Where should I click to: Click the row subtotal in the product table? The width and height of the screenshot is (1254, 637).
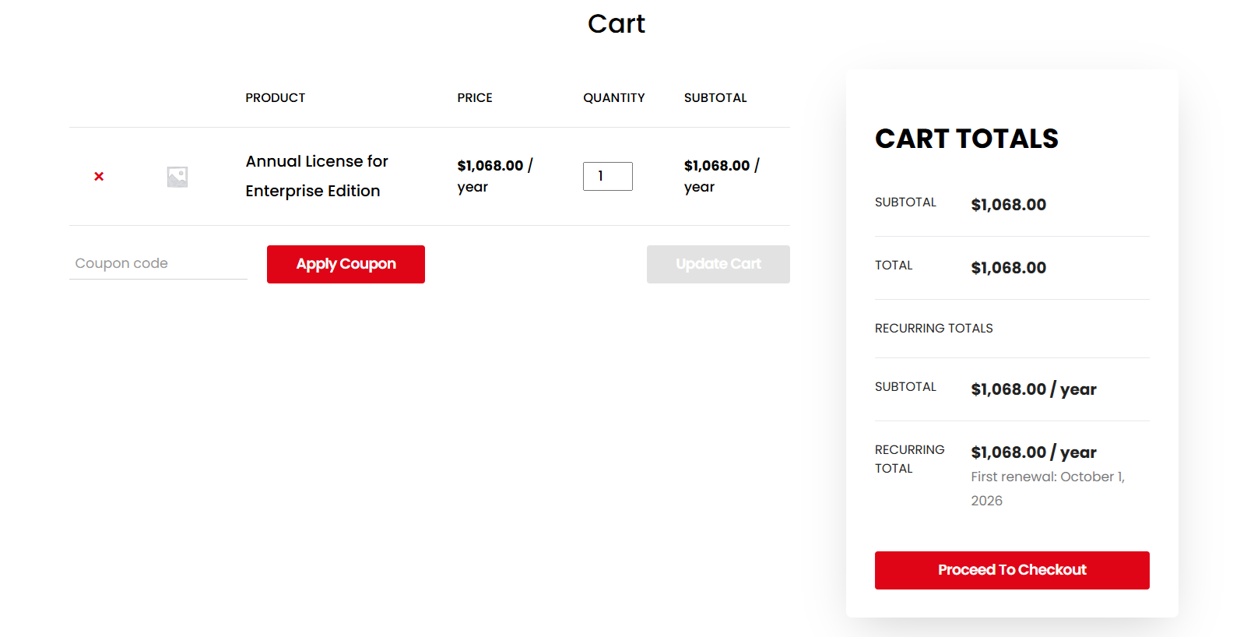pos(721,175)
